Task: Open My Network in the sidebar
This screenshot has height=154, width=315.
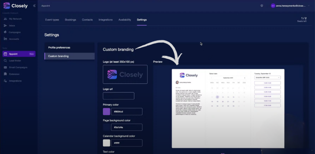Action: (15, 19)
